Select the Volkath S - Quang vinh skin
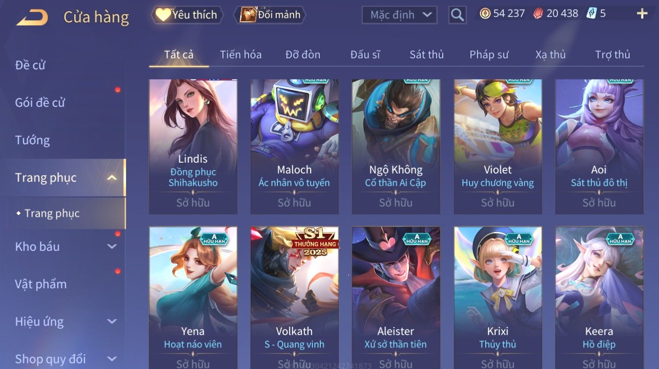659x369 pixels. tap(294, 298)
